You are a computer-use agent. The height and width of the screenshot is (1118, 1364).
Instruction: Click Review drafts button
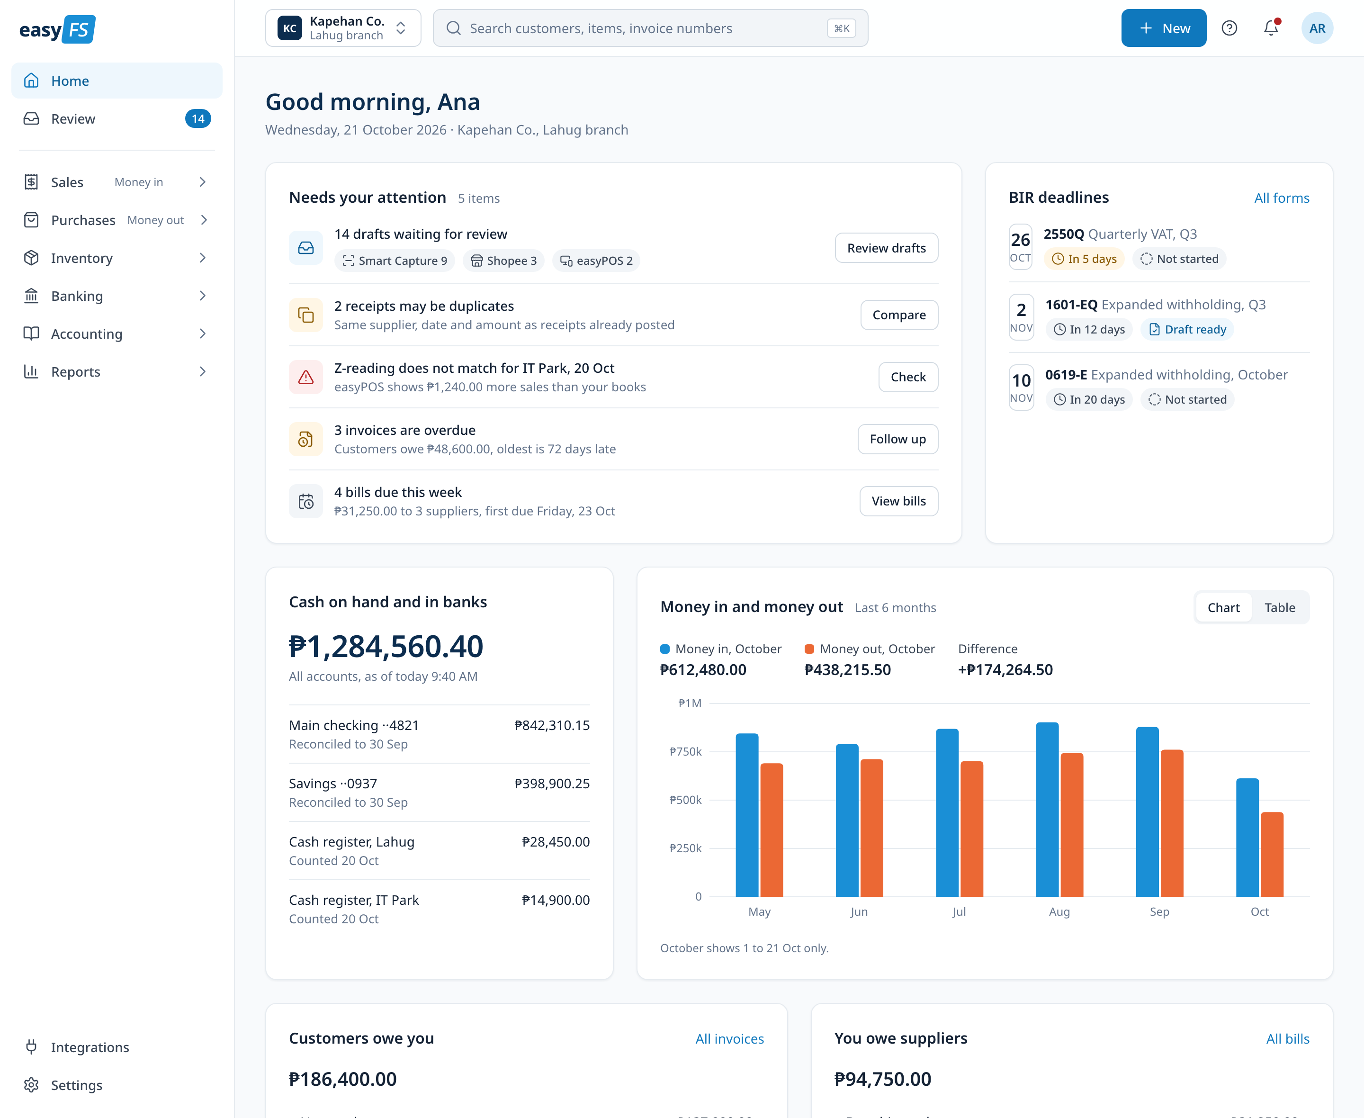pyautogui.click(x=886, y=248)
